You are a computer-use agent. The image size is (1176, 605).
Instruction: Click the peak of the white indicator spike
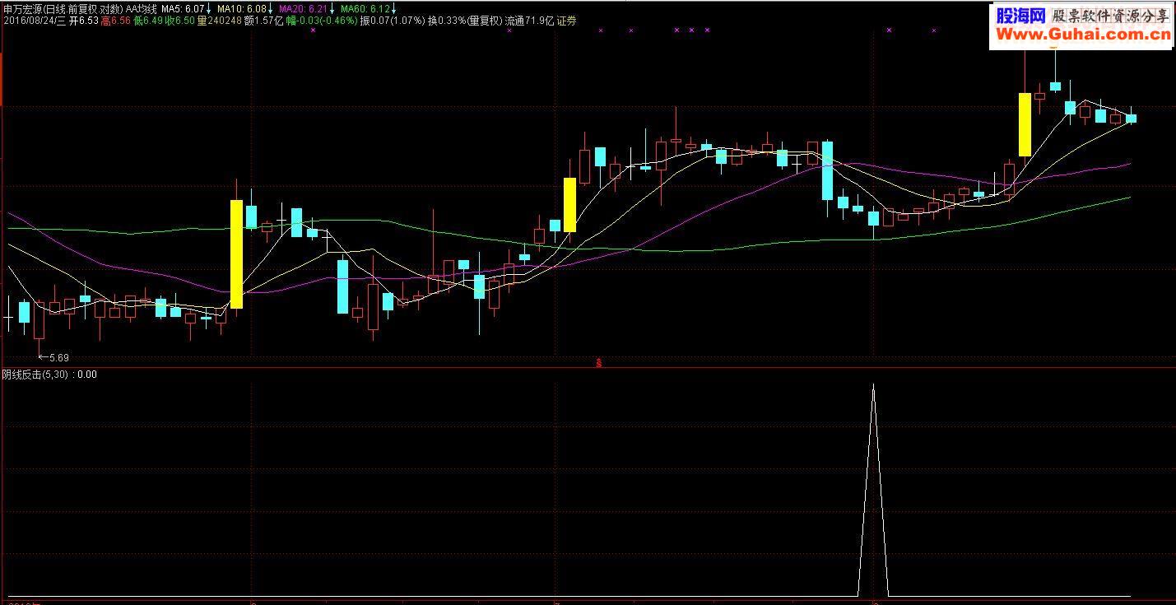(x=873, y=385)
